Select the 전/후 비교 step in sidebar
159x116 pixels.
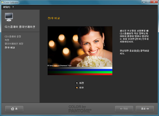click(10, 48)
